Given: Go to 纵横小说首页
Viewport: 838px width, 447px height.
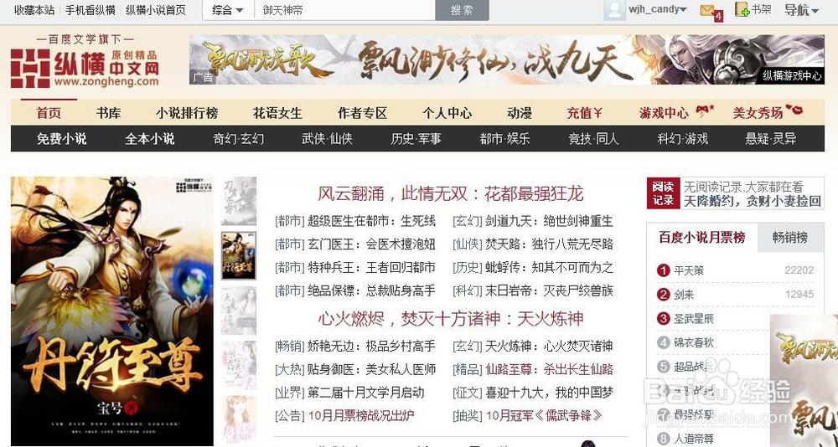Looking at the screenshot, I should pyautogui.click(x=156, y=9).
